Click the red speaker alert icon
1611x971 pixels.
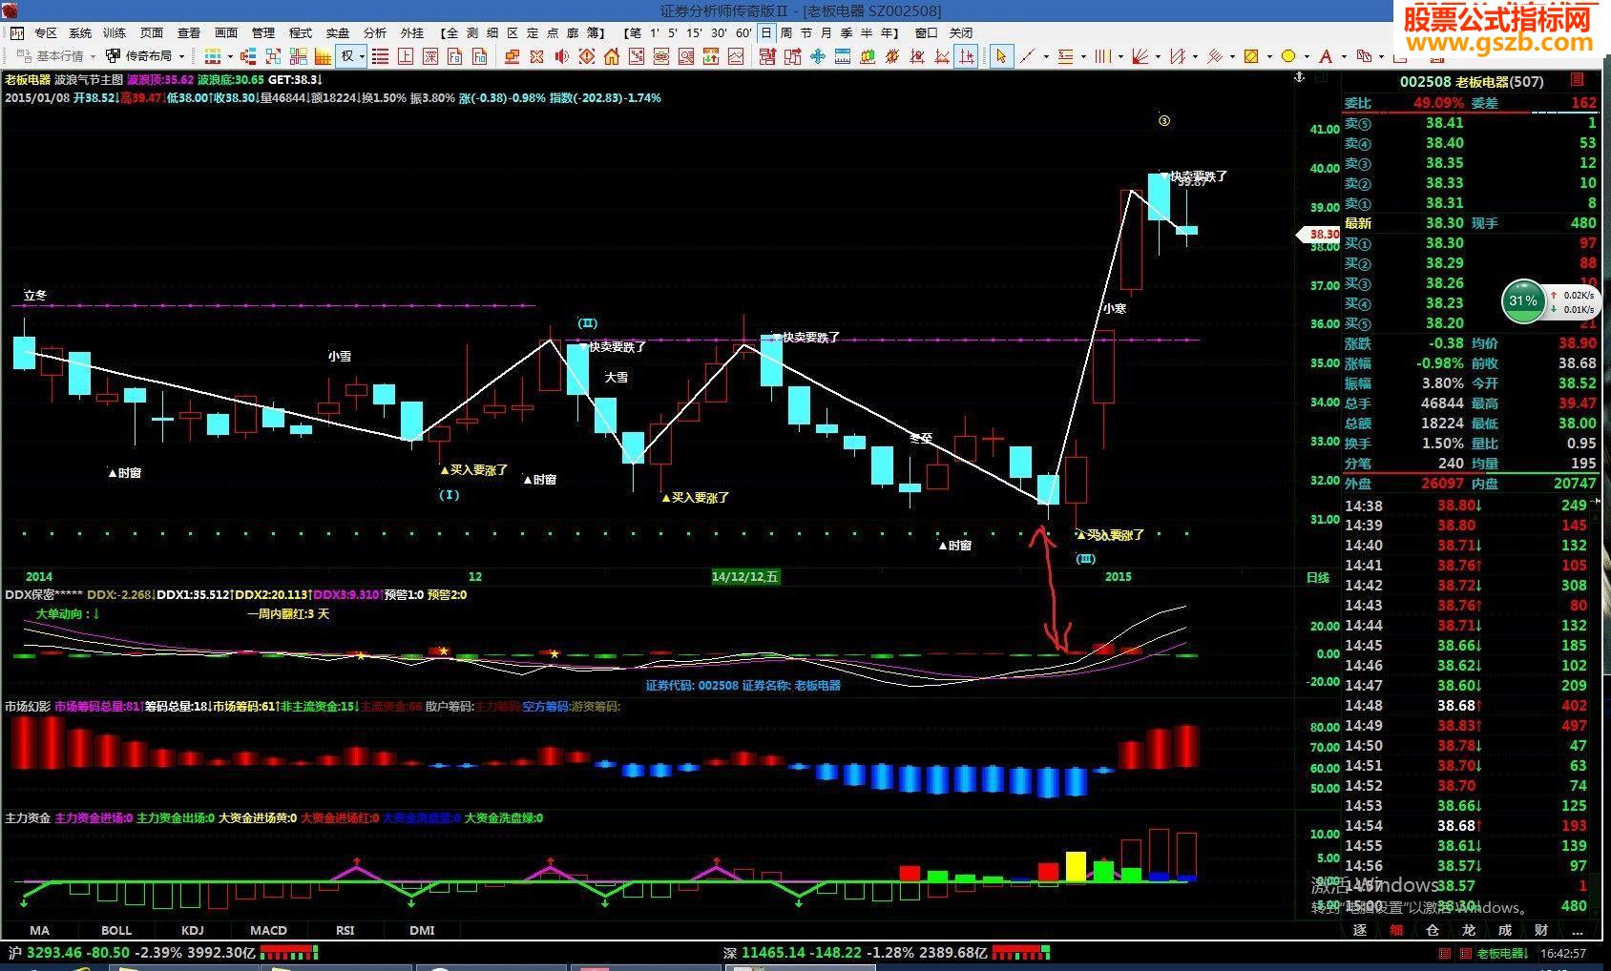tap(561, 56)
